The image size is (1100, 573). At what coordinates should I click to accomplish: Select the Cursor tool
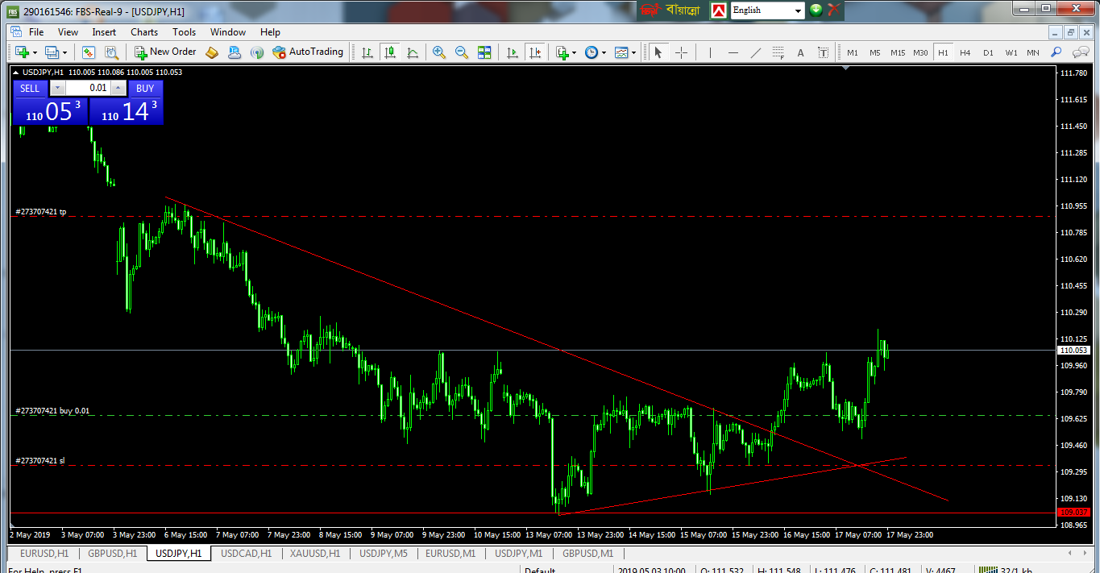click(658, 52)
